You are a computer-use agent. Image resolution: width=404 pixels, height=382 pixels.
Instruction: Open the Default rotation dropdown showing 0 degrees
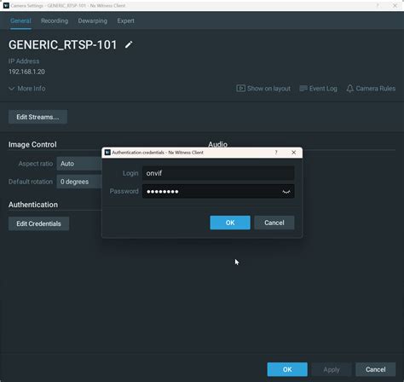click(x=79, y=182)
